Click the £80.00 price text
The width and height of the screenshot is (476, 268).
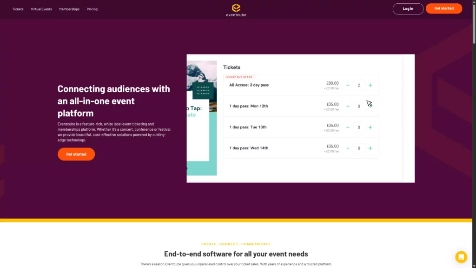coord(332,83)
